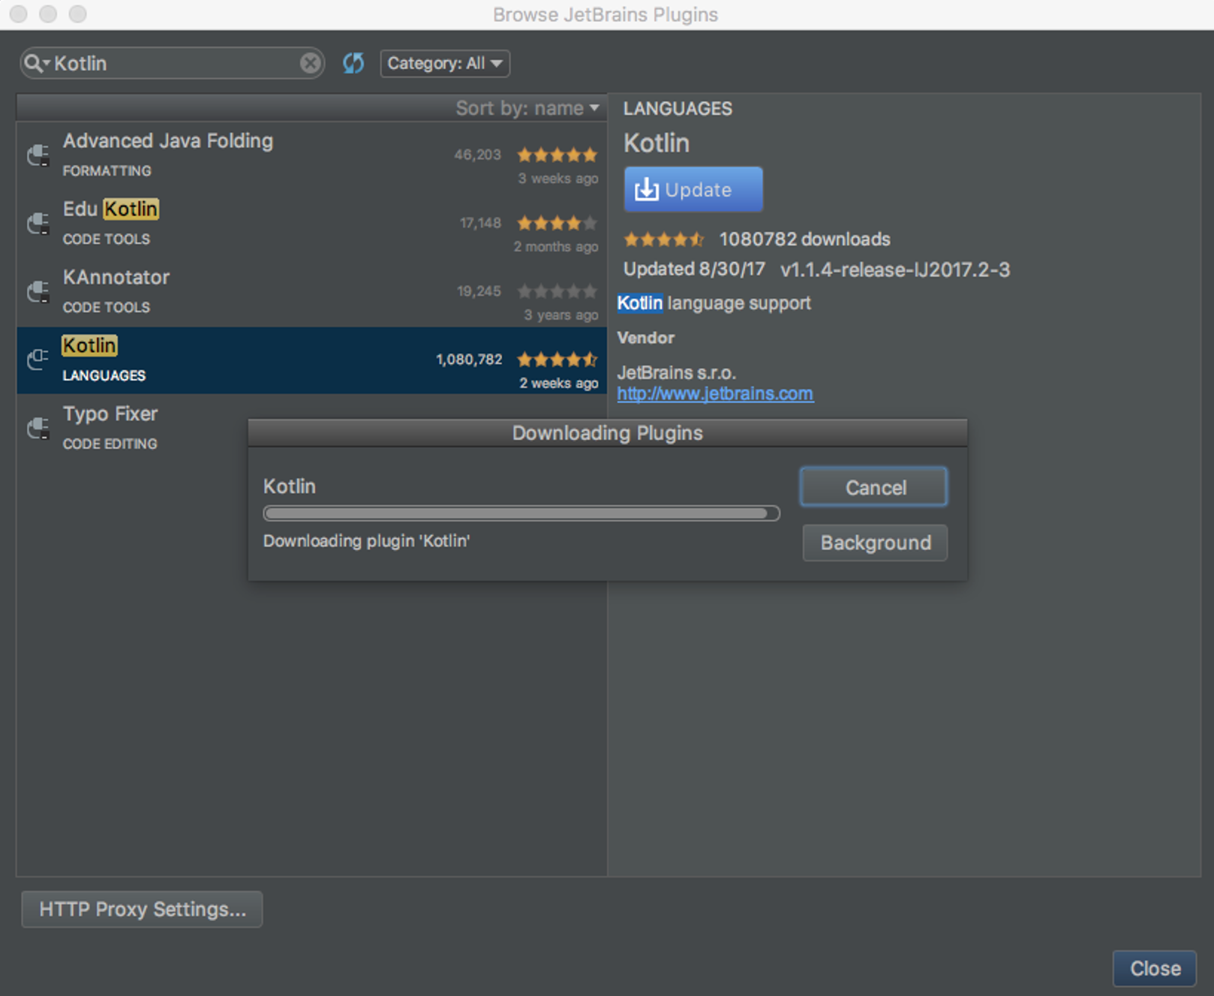Select the Advanced Java Folding plugin
Screen dimensions: 1214x996
pos(311,155)
